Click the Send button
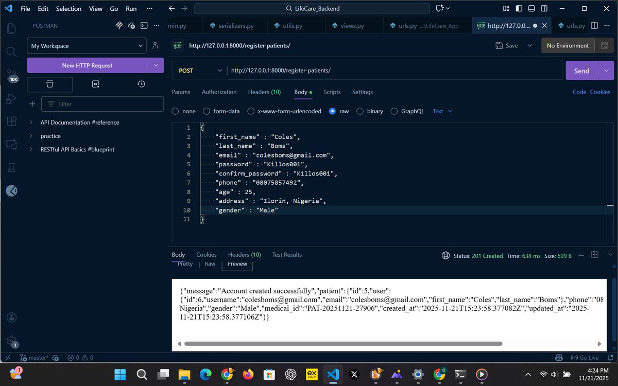The height and width of the screenshot is (386, 618). click(581, 71)
